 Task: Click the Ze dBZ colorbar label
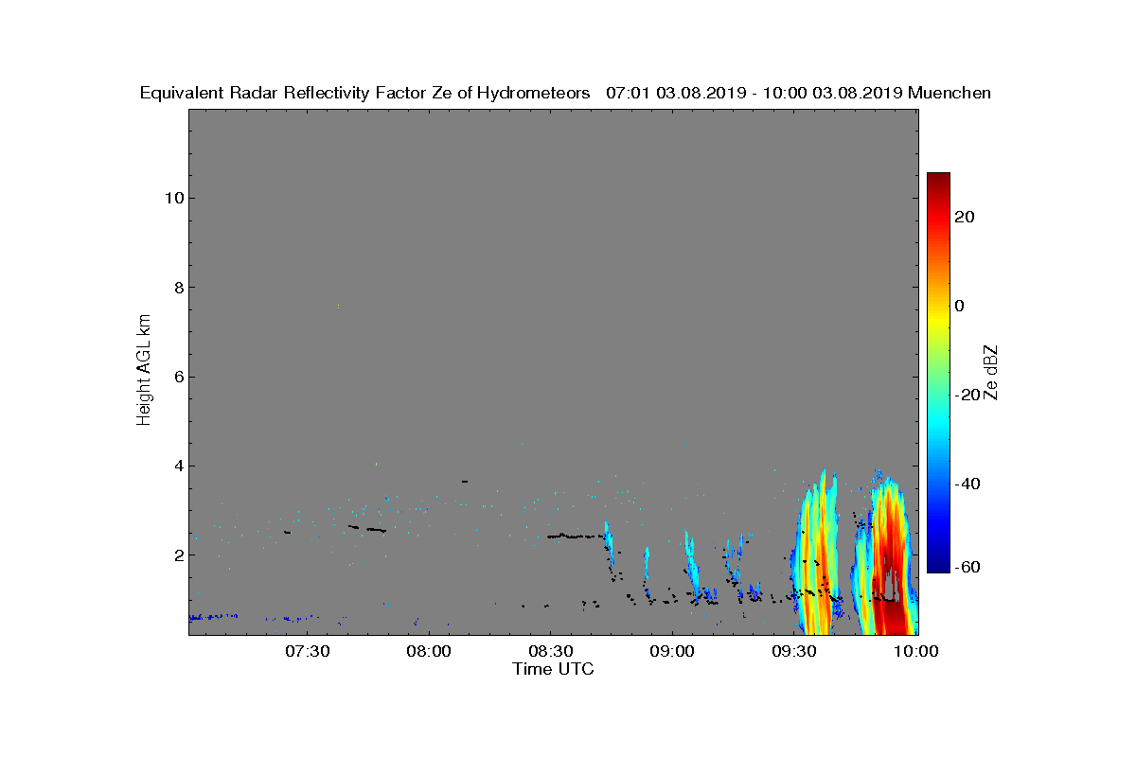coord(992,372)
